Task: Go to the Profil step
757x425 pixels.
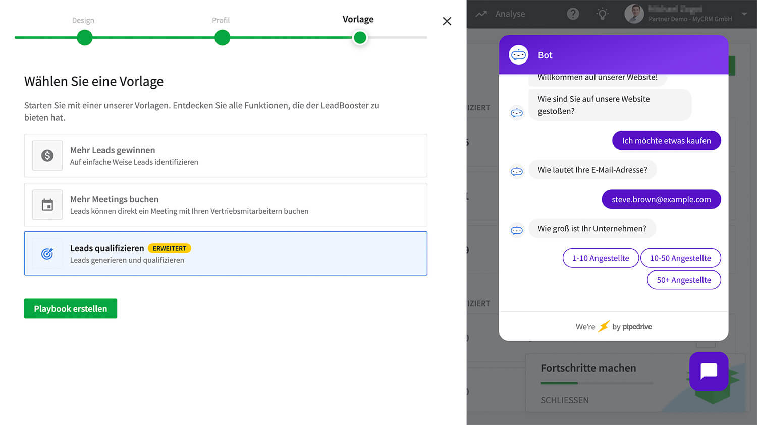Action: pyautogui.click(x=222, y=37)
